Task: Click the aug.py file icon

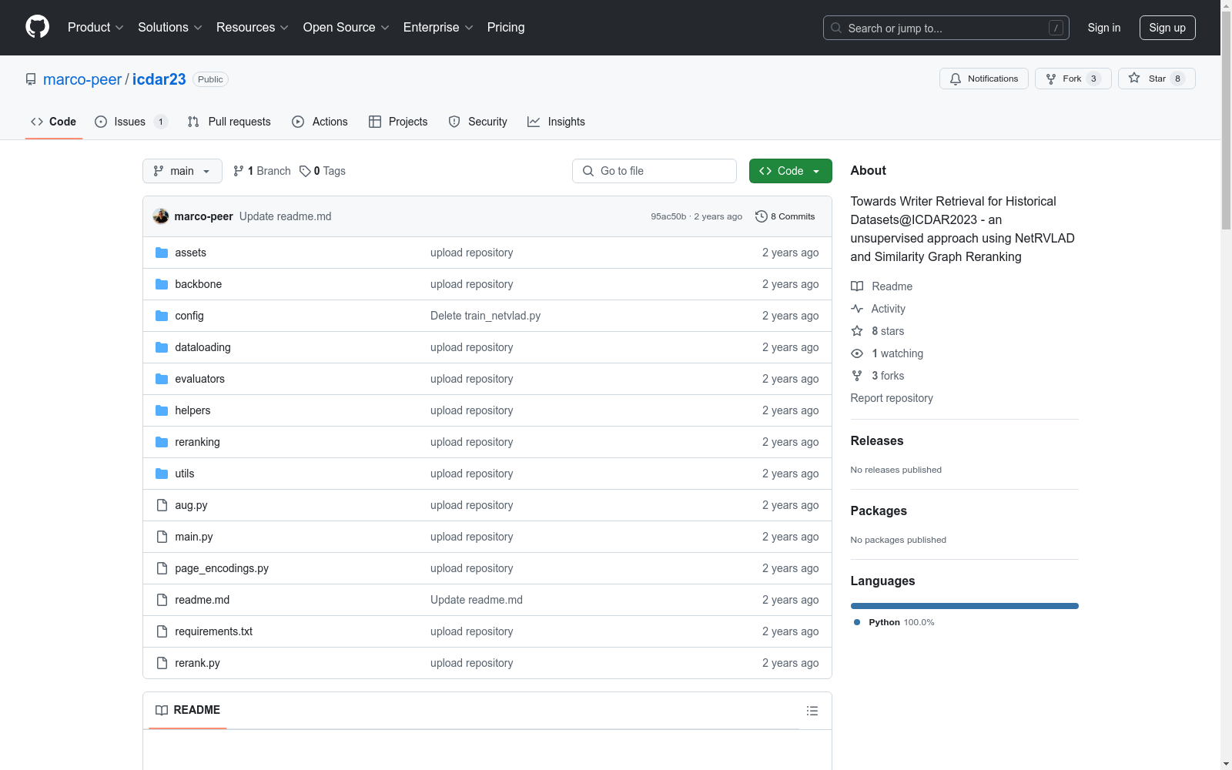Action: click(162, 505)
